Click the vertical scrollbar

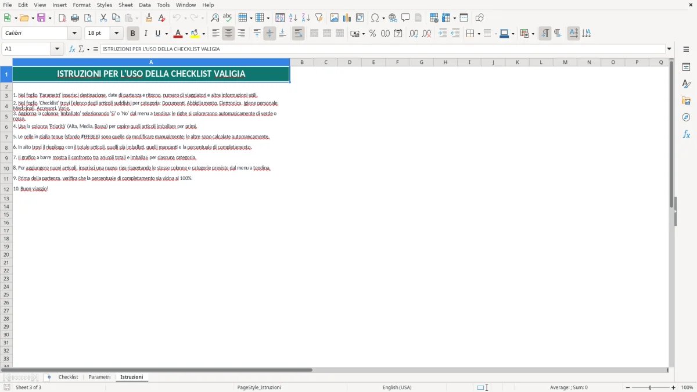coord(672,212)
